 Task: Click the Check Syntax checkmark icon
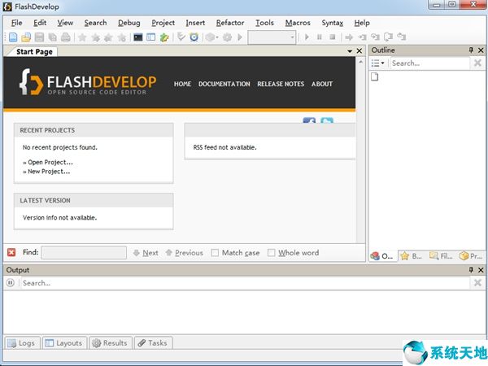[181, 37]
